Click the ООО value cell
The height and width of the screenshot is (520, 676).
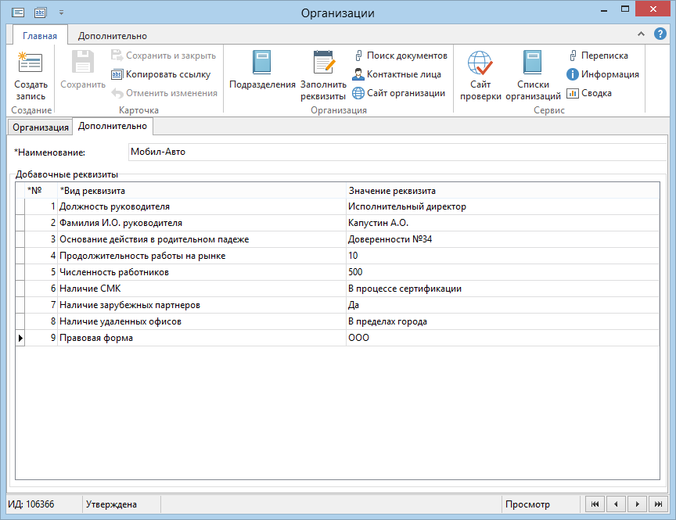(502, 338)
